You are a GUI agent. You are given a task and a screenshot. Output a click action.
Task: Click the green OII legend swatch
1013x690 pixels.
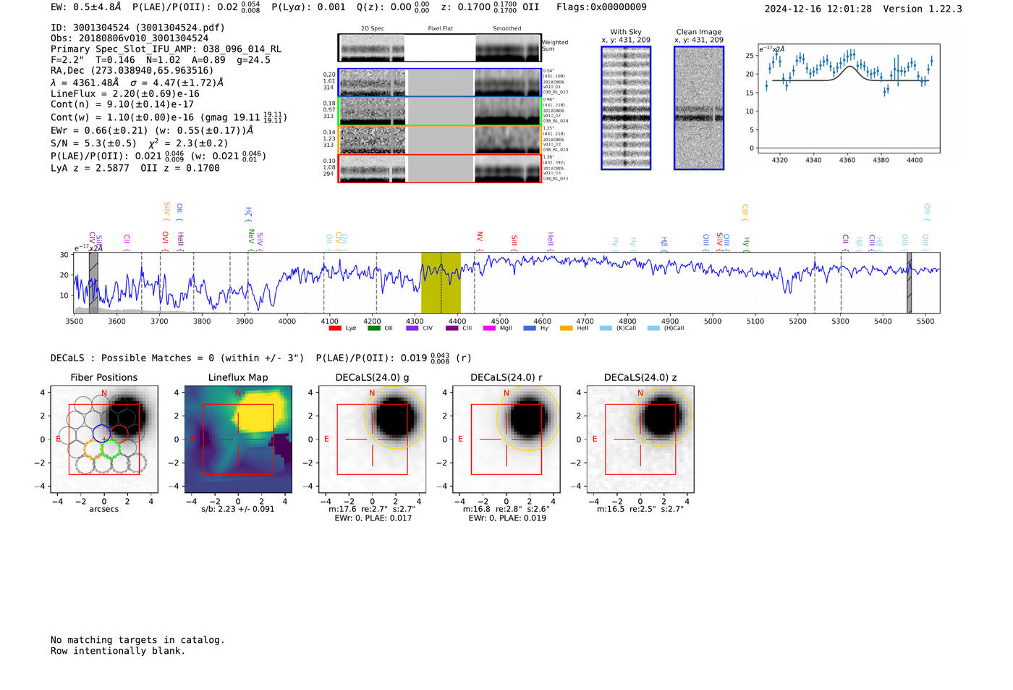(373, 329)
